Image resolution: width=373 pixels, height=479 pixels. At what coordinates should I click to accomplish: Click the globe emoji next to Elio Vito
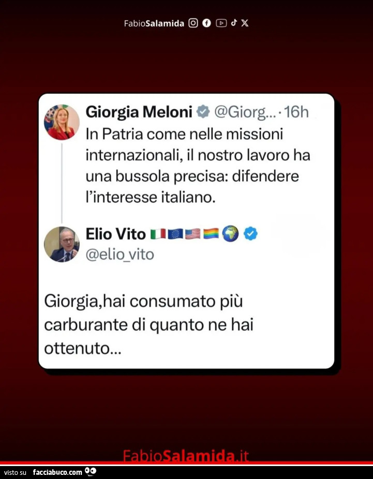pyautogui.click(x=230, y=234)
